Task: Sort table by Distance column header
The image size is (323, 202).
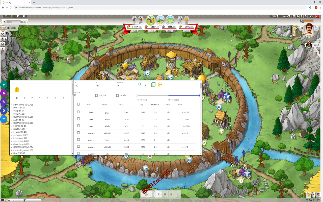Action: click(x=155, y=105)
